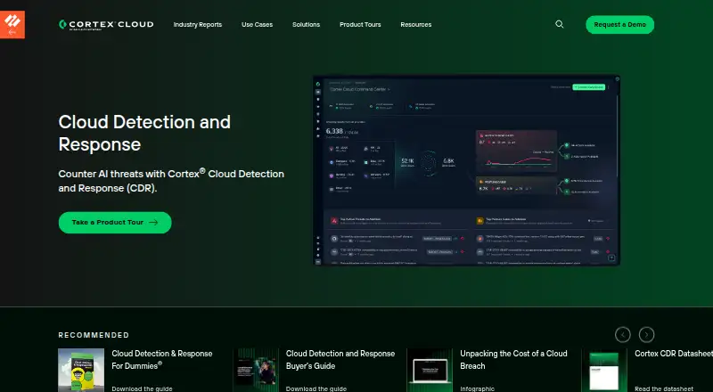713x392 pixels.
Task: Click the Cloud Detection and Response heading
Action: (x=144, y=133)
